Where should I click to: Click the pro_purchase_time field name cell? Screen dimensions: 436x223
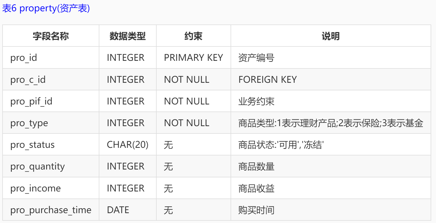[x=51, y=210]
